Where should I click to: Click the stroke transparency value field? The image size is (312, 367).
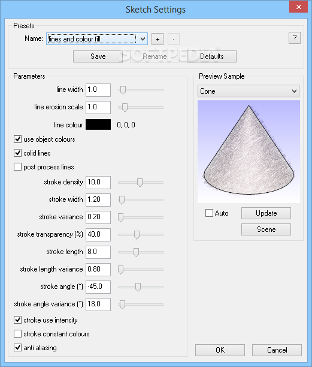pyautogui.click(x=98, y=234)
